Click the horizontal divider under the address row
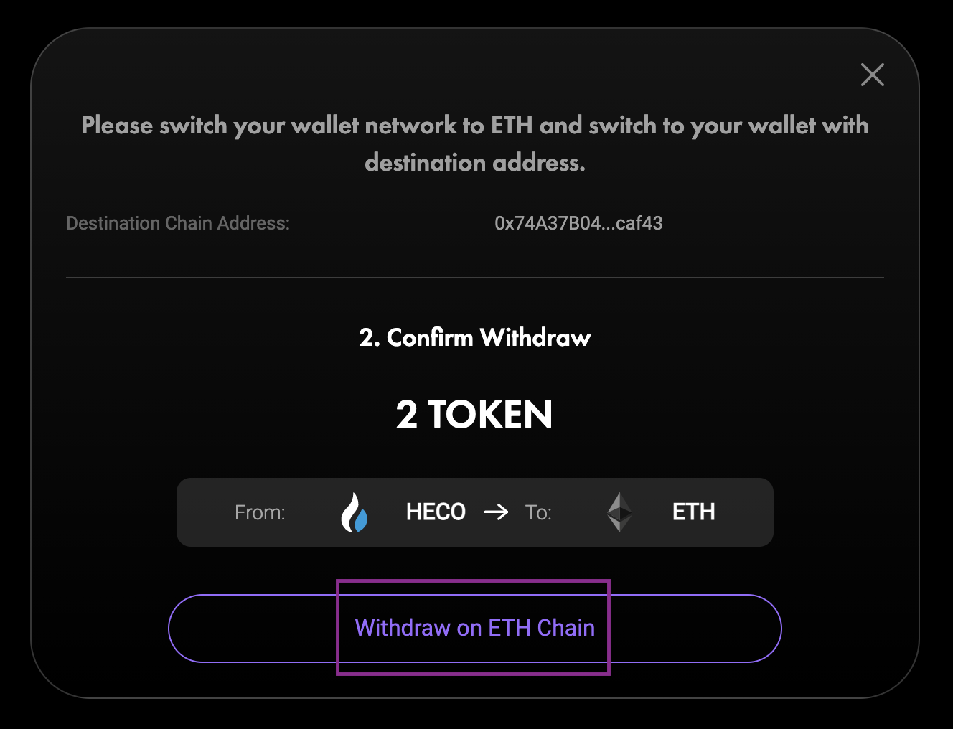 tap(475, 278)
